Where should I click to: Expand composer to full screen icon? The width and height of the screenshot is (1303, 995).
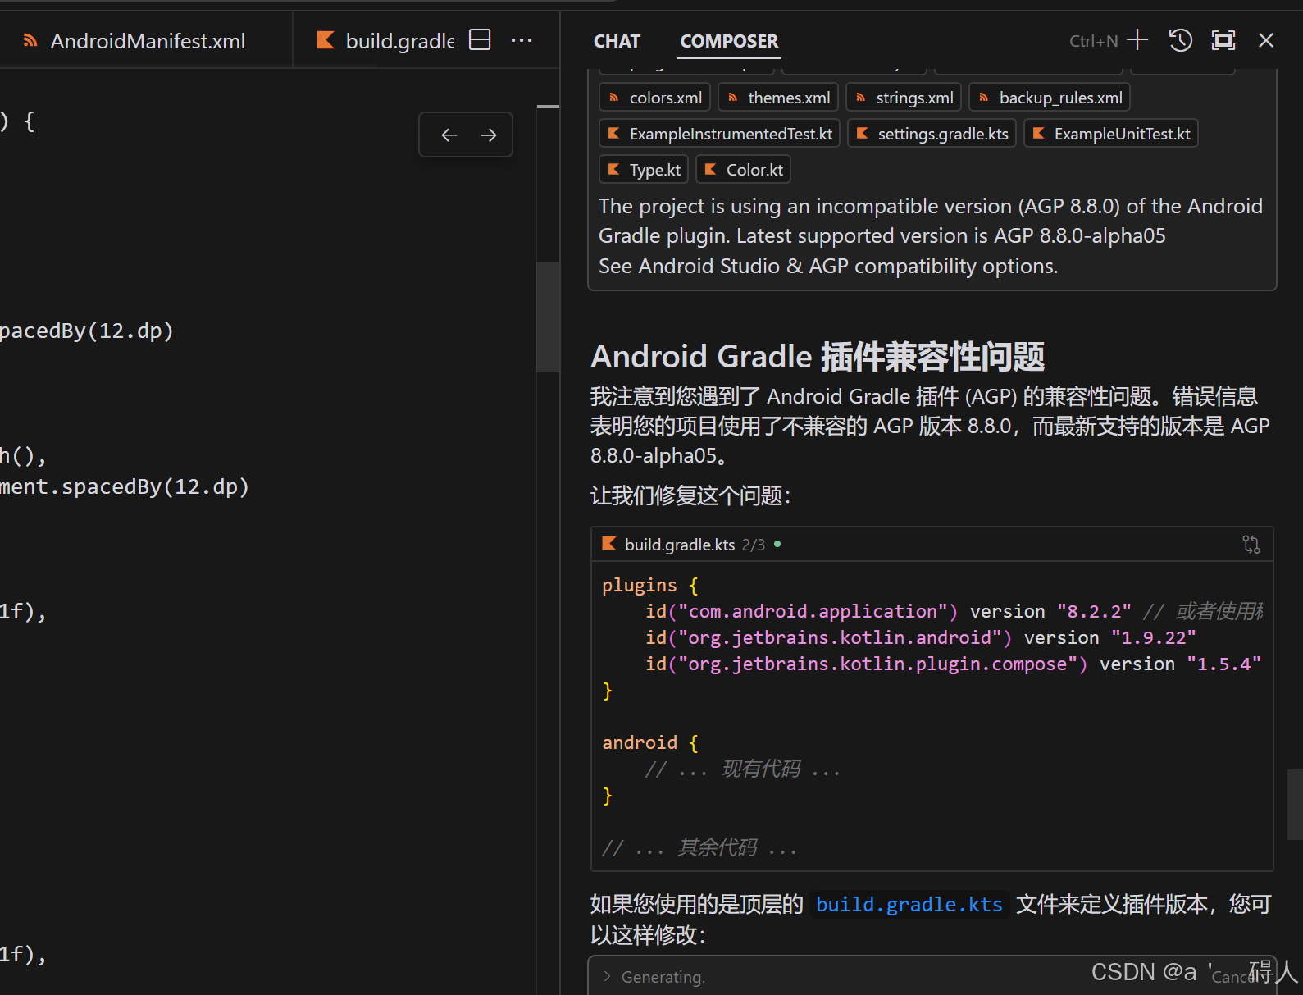point(1223,39)
